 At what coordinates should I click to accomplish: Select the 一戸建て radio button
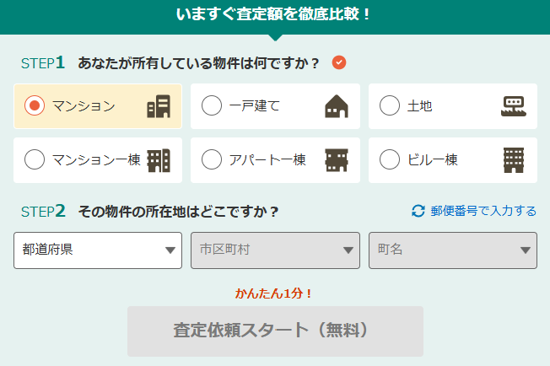click(212, 106)
